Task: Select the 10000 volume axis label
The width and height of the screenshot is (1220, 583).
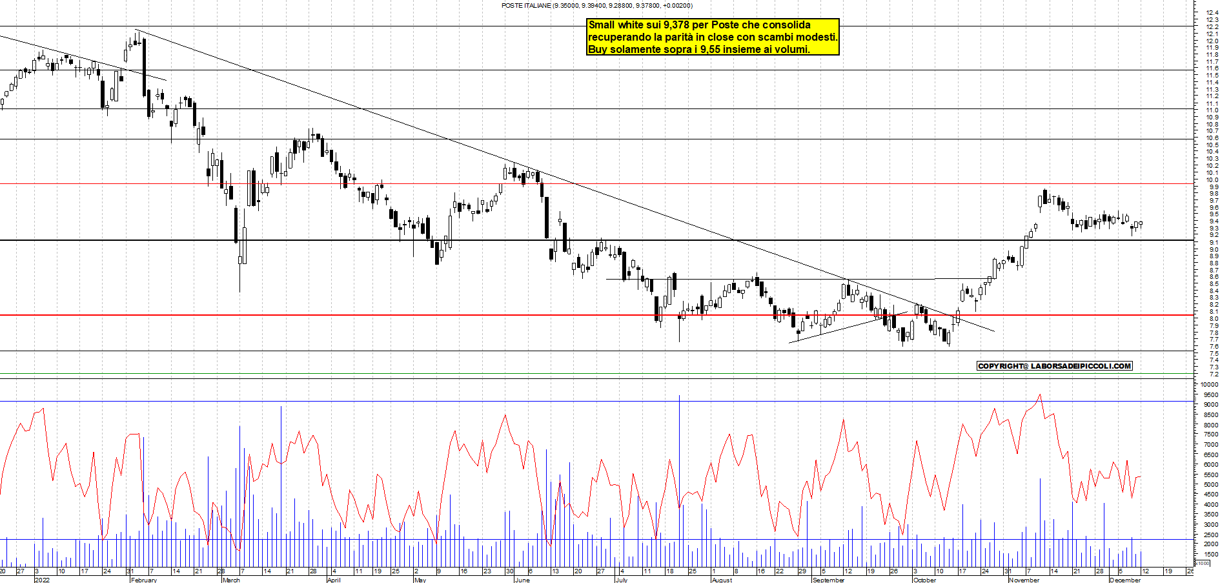Action: tap(1209, 385)
